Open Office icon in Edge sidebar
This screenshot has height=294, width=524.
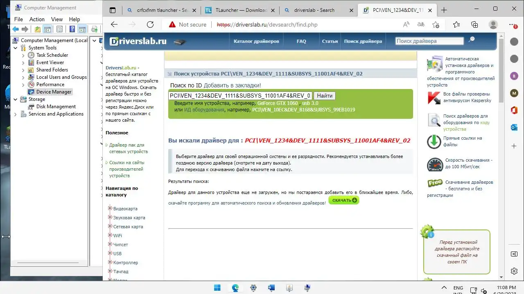pos(514,110)
